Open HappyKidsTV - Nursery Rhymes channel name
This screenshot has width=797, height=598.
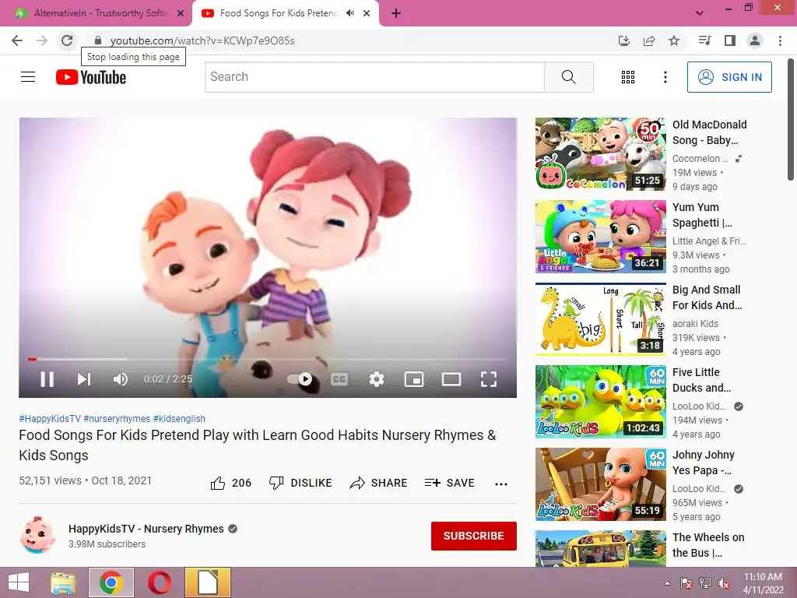(x=146, y=529)
